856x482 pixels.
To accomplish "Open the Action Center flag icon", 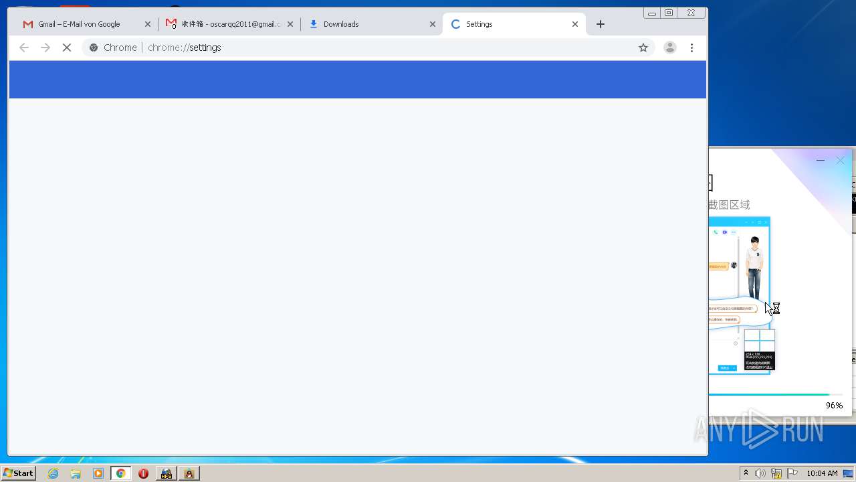I will coord(792,473).
